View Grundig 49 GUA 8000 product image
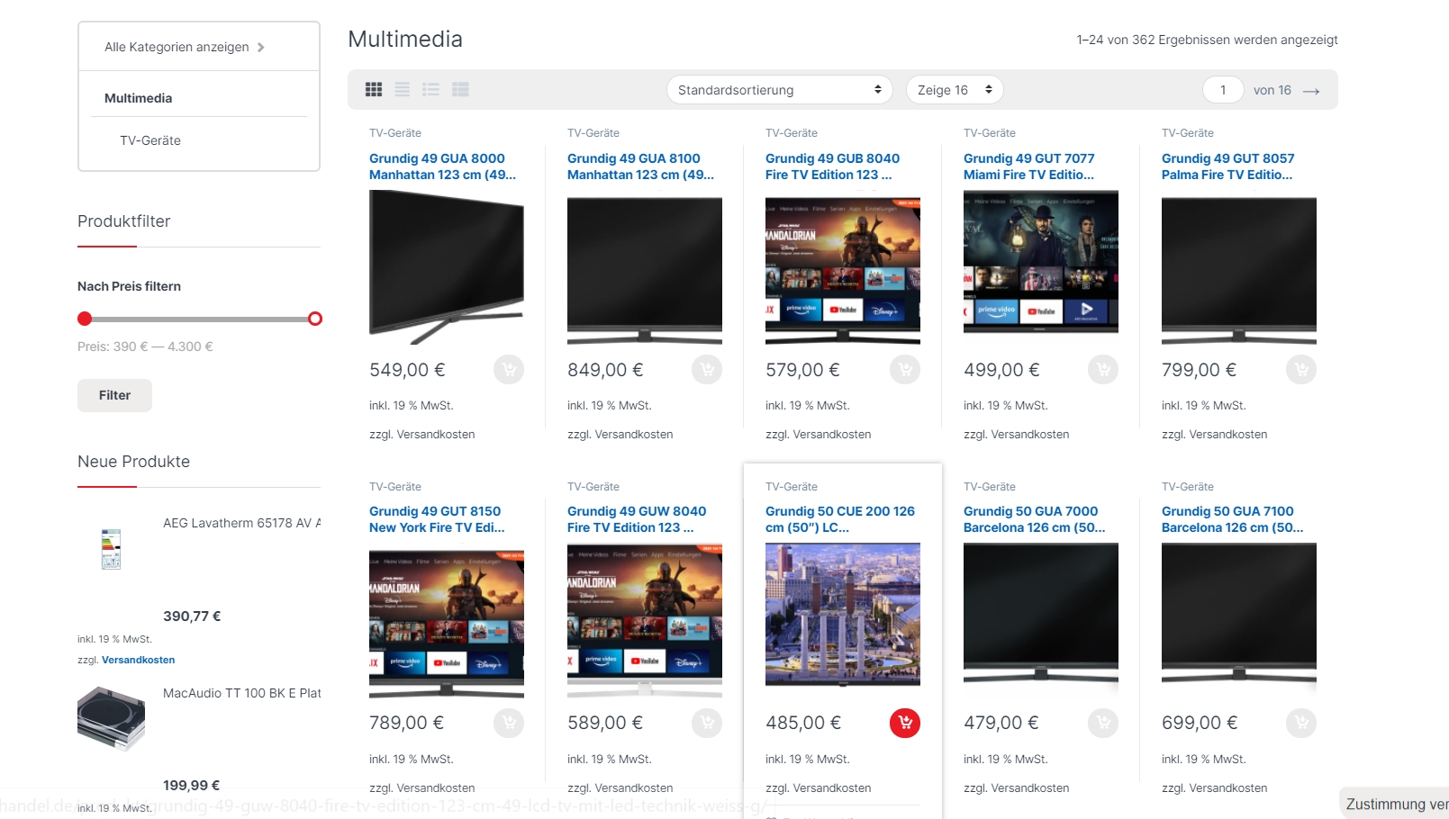This screenshot has height=819, width=1449. (x=447, y=267)
